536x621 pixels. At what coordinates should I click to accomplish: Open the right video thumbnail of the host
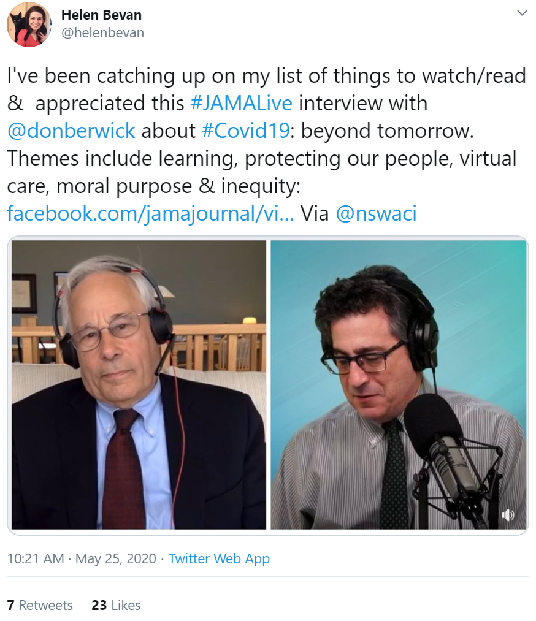tap(399, 384)
